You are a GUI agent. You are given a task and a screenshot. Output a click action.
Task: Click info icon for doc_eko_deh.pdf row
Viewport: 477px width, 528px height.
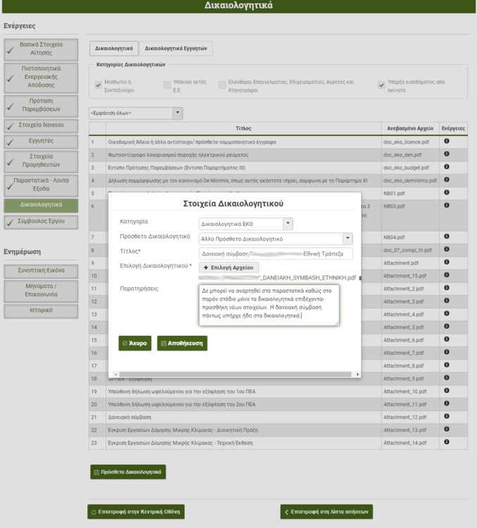point(447,154)
